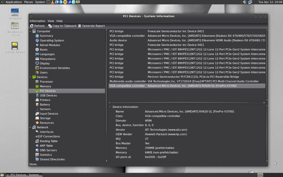Click the clock showing Tue Apr 12, 20:08

click(x=270, y=2)
